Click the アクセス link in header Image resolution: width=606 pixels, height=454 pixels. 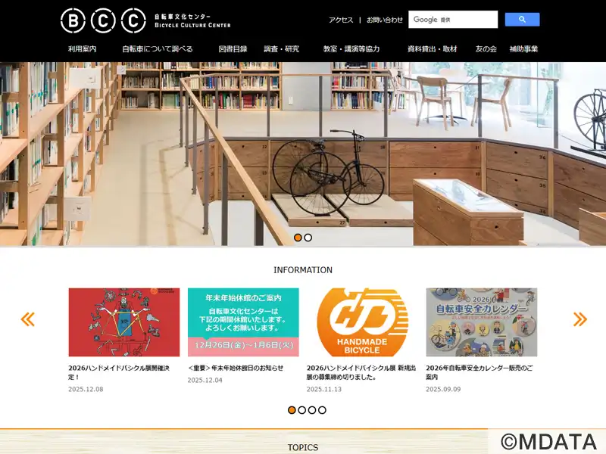point(341,20)
